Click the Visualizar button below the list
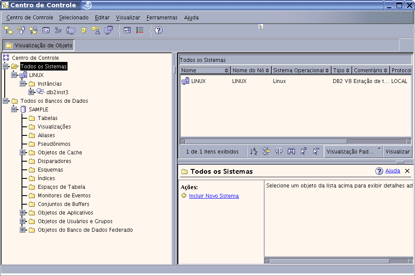This screenshot has height=276, width=415. [x=397, y=152]
